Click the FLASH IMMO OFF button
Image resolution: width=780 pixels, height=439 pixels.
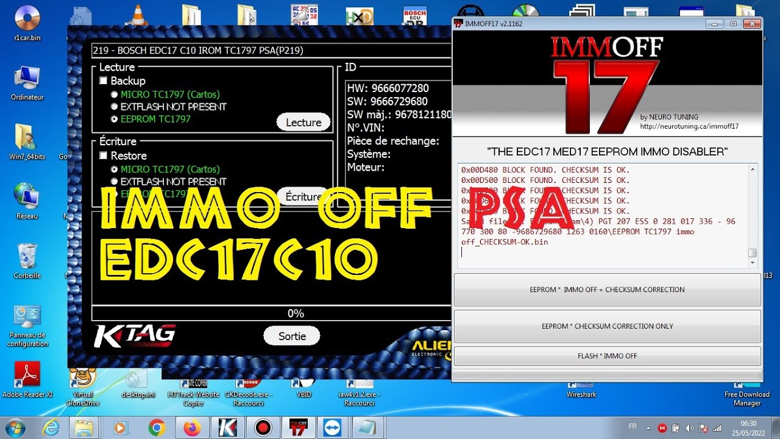point(607,355)
